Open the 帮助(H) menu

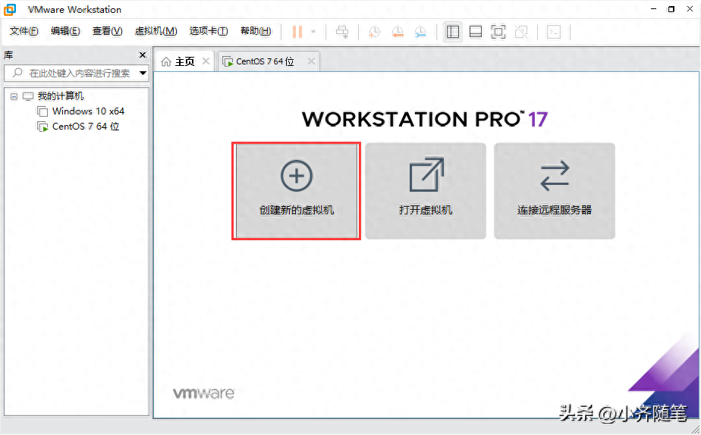coord(256,31)
